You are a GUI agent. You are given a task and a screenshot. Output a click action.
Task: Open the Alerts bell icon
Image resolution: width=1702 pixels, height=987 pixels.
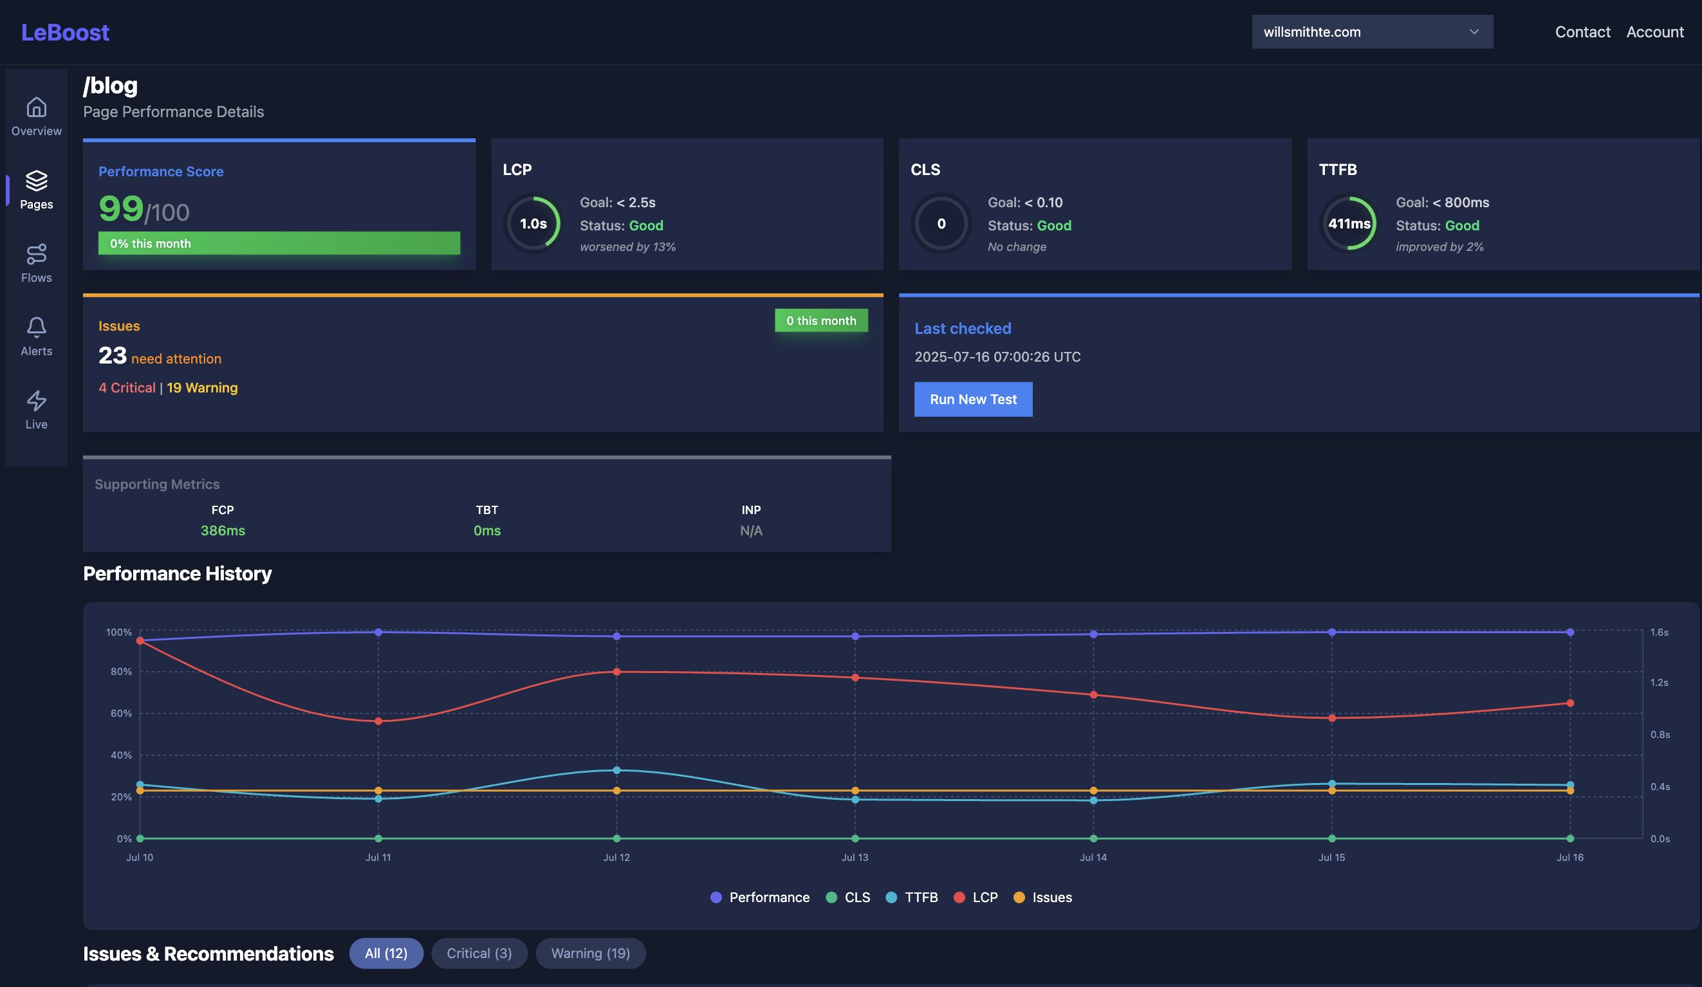click(x=37, y=327)
